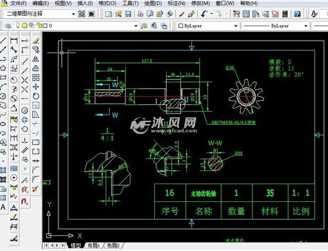Expand the 二维草图与注释 workspace dropdown
Image resolution: width=328 pixels, height=251 pixels.
click(x=73, y=14)
